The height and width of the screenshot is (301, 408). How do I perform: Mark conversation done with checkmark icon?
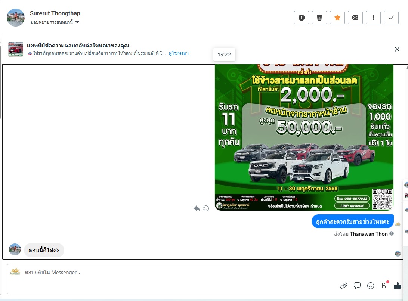(391, 18)
